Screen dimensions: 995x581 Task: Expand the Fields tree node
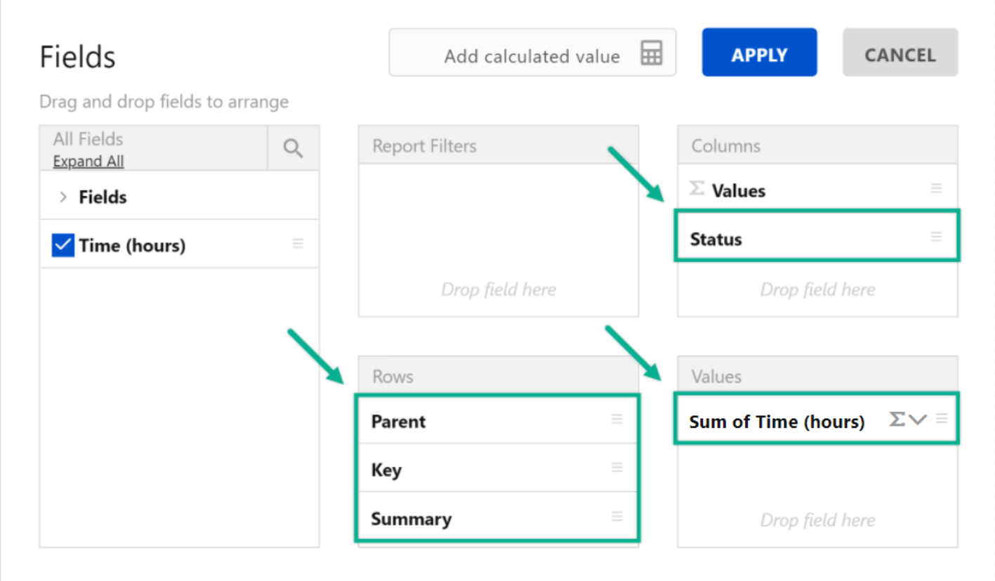pos(63,197)
